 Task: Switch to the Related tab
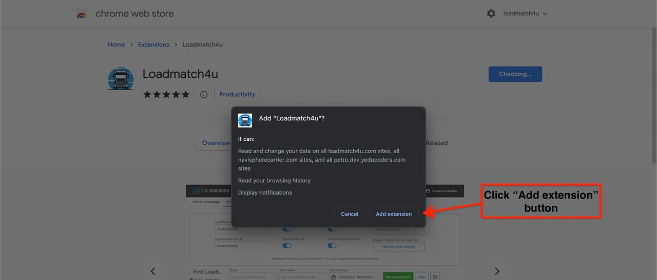pos(436,143)
